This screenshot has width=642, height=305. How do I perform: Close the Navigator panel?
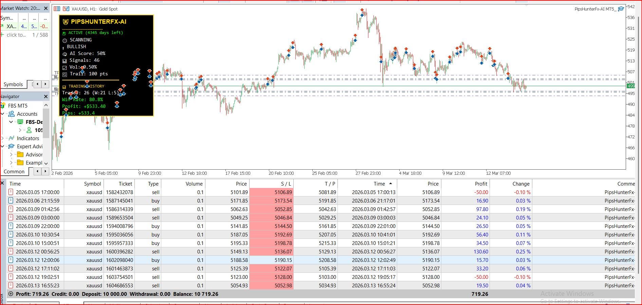click(x=46, y=97)
